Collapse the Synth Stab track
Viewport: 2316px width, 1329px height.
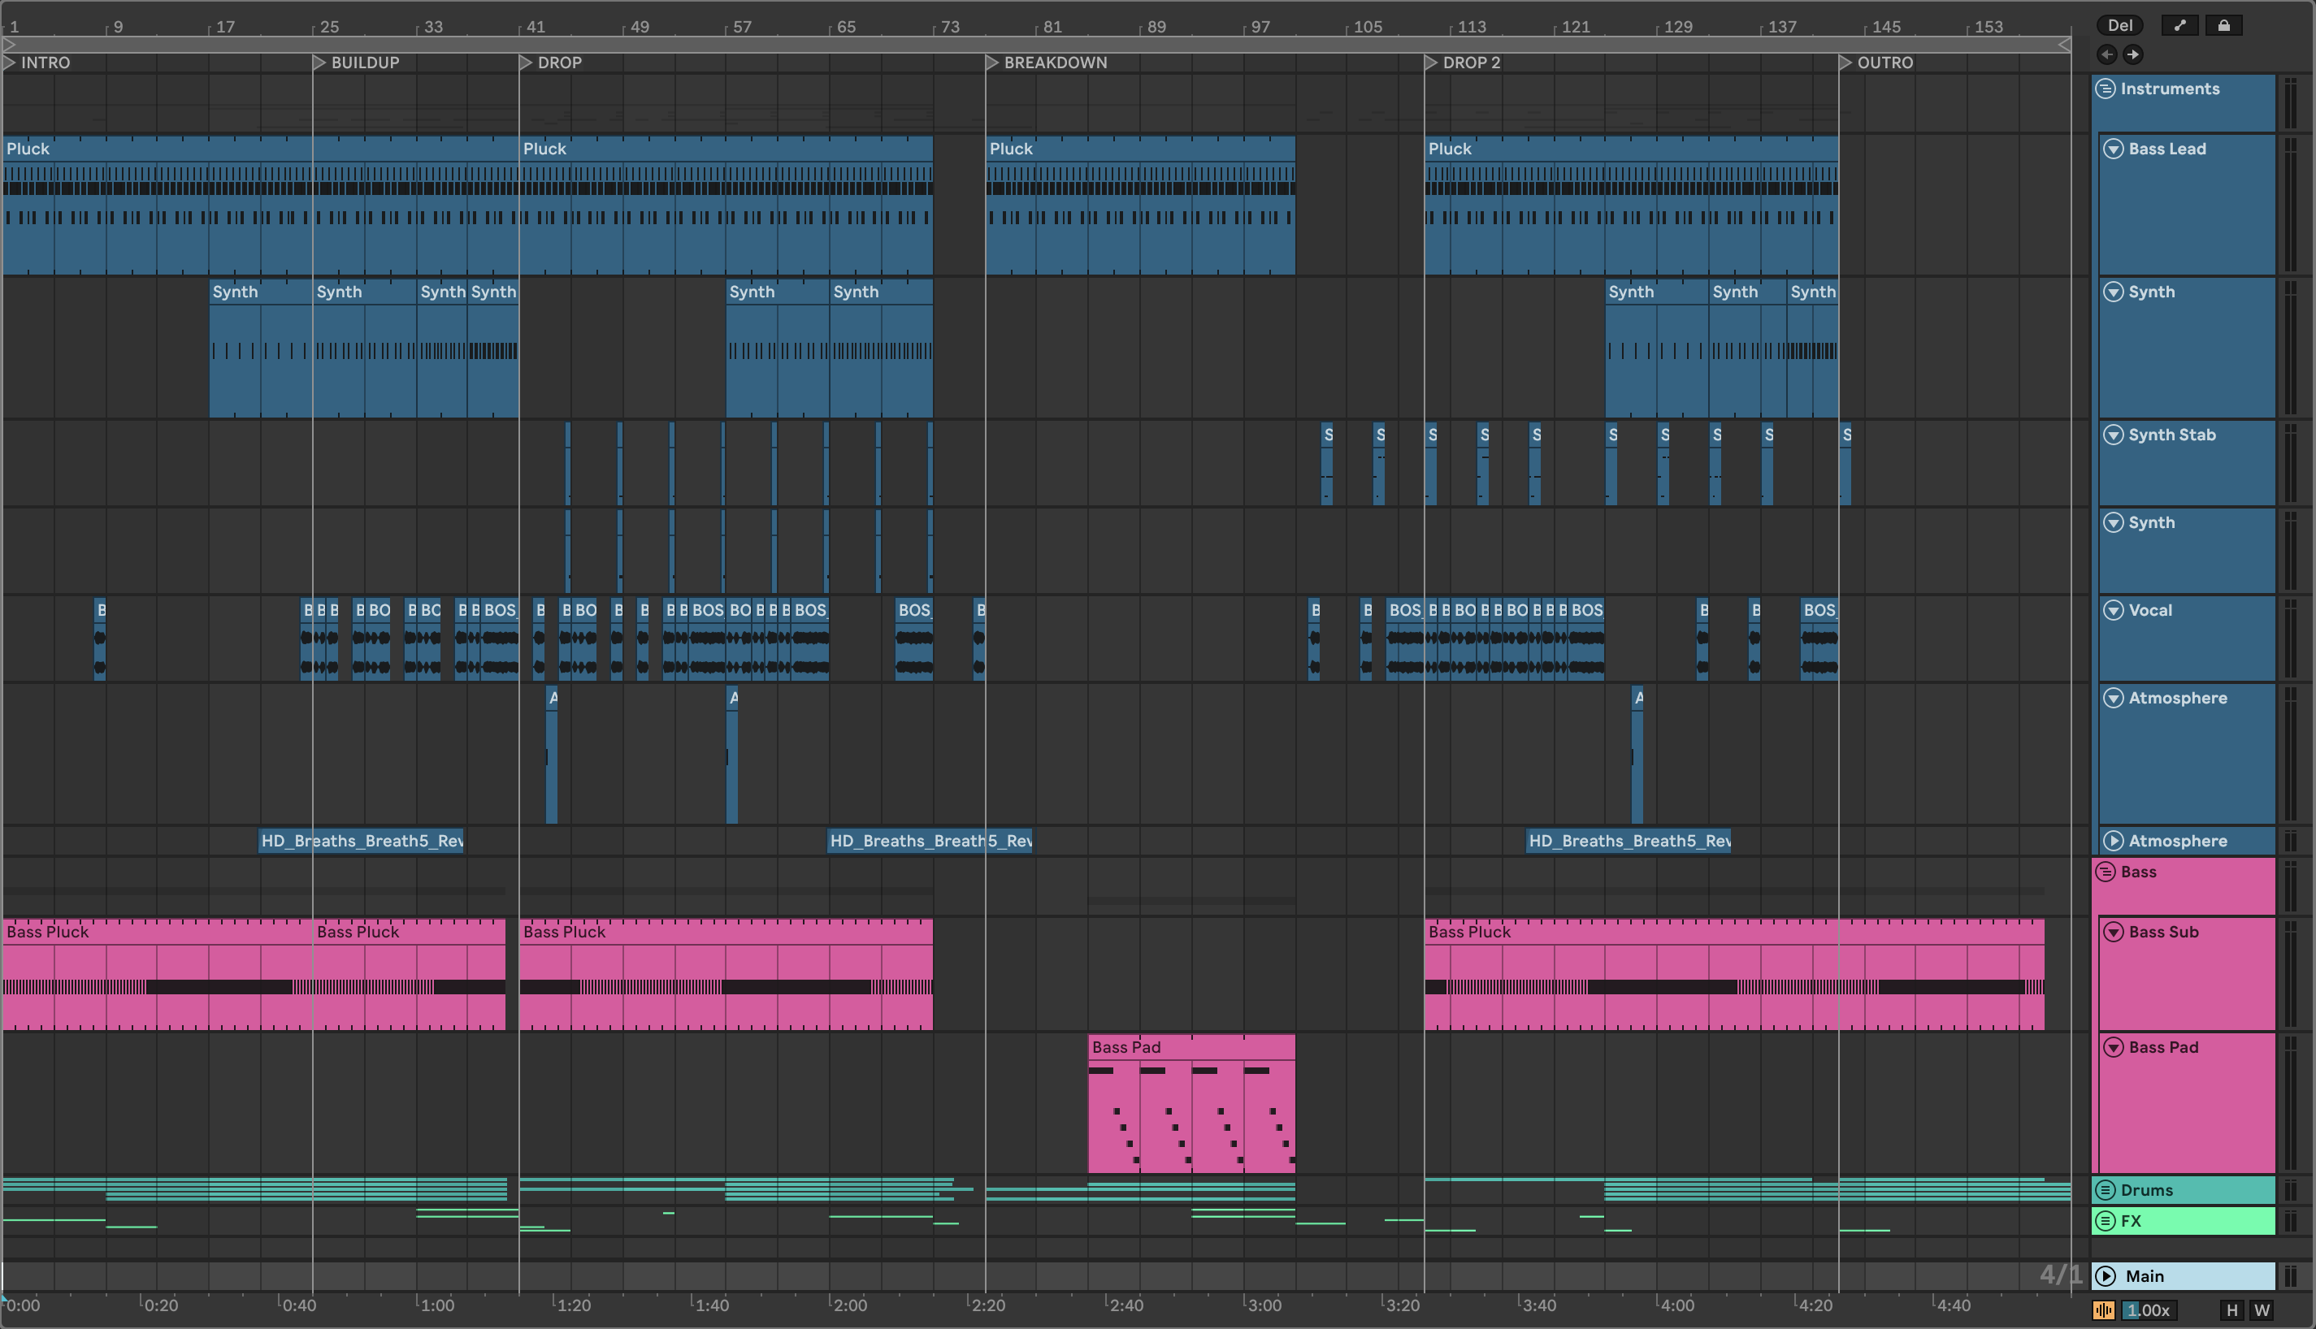(2114, 435)
